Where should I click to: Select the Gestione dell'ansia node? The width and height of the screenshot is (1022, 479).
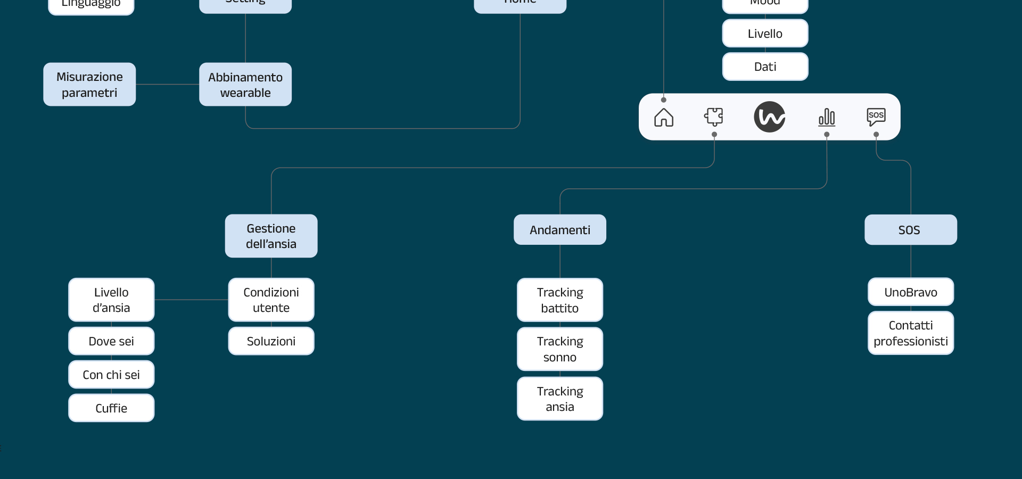(271, 236)
